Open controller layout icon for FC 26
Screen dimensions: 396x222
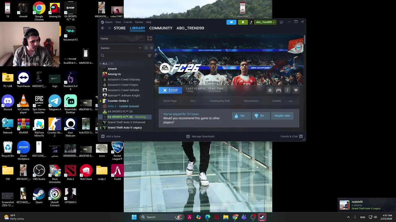[x=278, y=90]
